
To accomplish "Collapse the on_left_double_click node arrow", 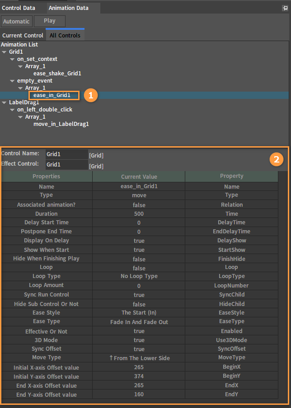I will click(x=13, y=110).
